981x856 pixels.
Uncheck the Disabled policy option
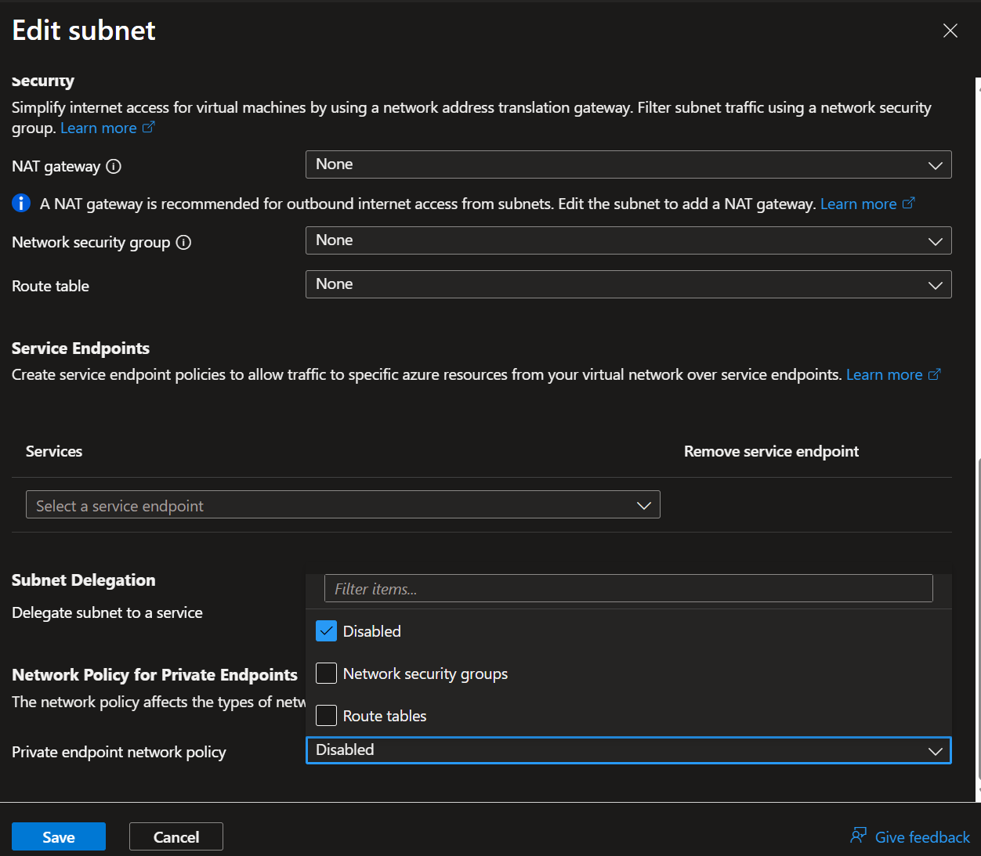coord(326,631)
